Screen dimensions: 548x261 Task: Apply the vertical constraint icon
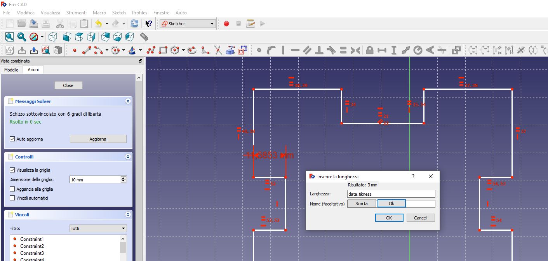coord(283,50)
